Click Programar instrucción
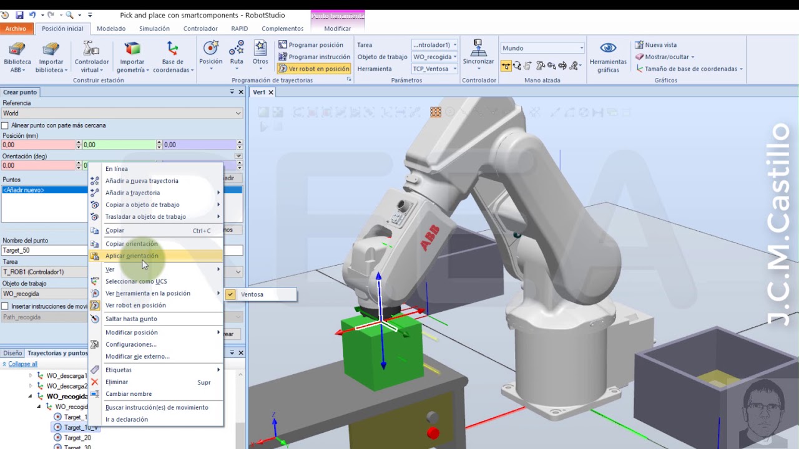799x449 pixels. [x=315, y=57]
